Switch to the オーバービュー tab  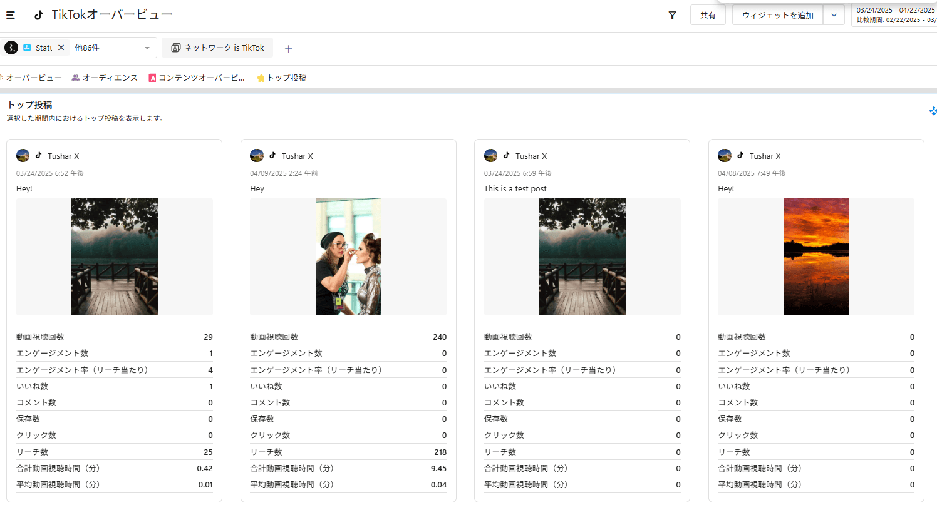[33, 78]
